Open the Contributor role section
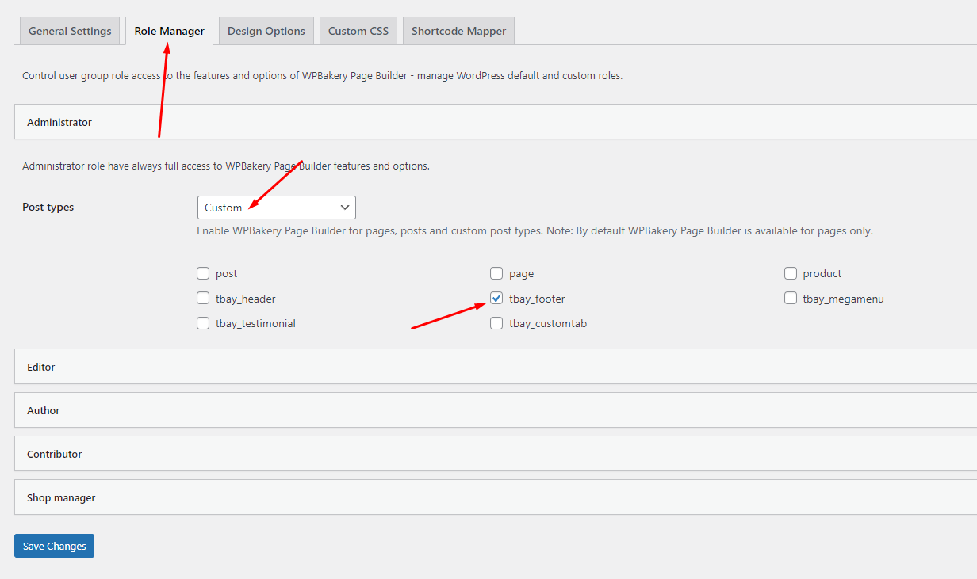 point(496,454)
